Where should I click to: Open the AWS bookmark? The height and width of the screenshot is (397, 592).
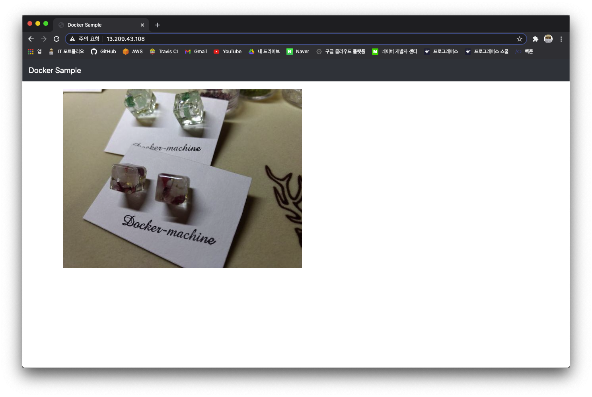point(133,52)
